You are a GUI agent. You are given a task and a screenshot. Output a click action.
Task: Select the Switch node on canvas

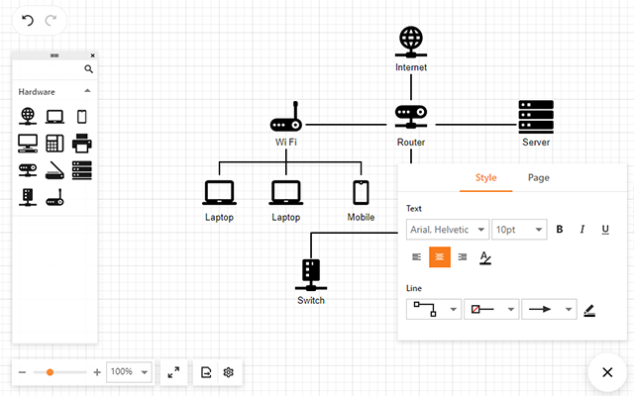click(x=310, y=275)
